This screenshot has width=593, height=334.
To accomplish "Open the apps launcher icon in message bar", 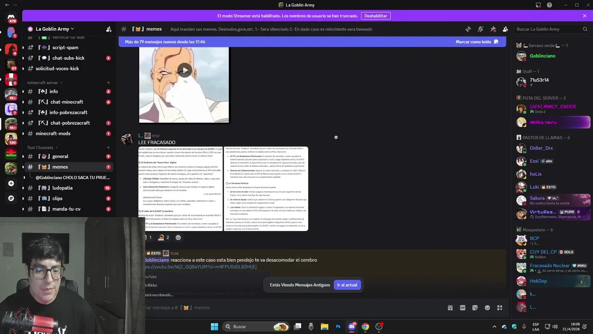I will coord(499,308).
